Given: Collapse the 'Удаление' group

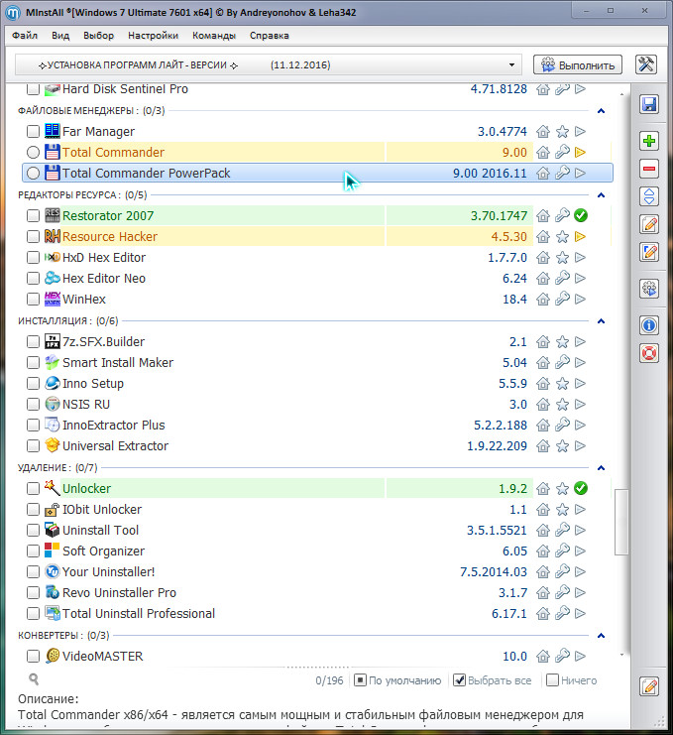Looking at the screenshot, I should point(602,468).
